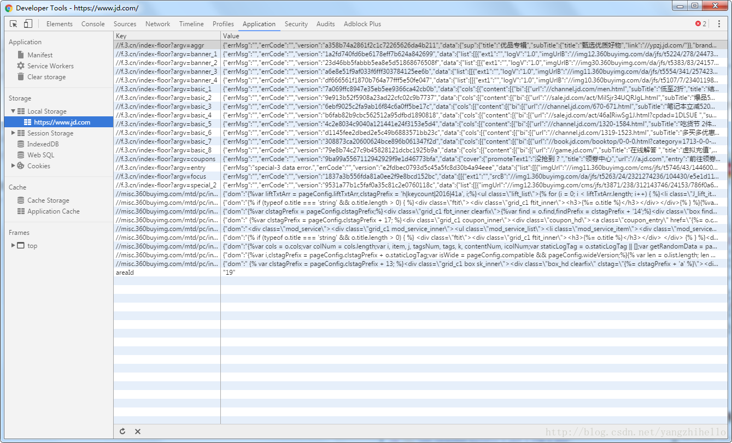Click the Web SQL database icon
The height and width of the screenshot is (443, 732).
click(x=21, y=155)
